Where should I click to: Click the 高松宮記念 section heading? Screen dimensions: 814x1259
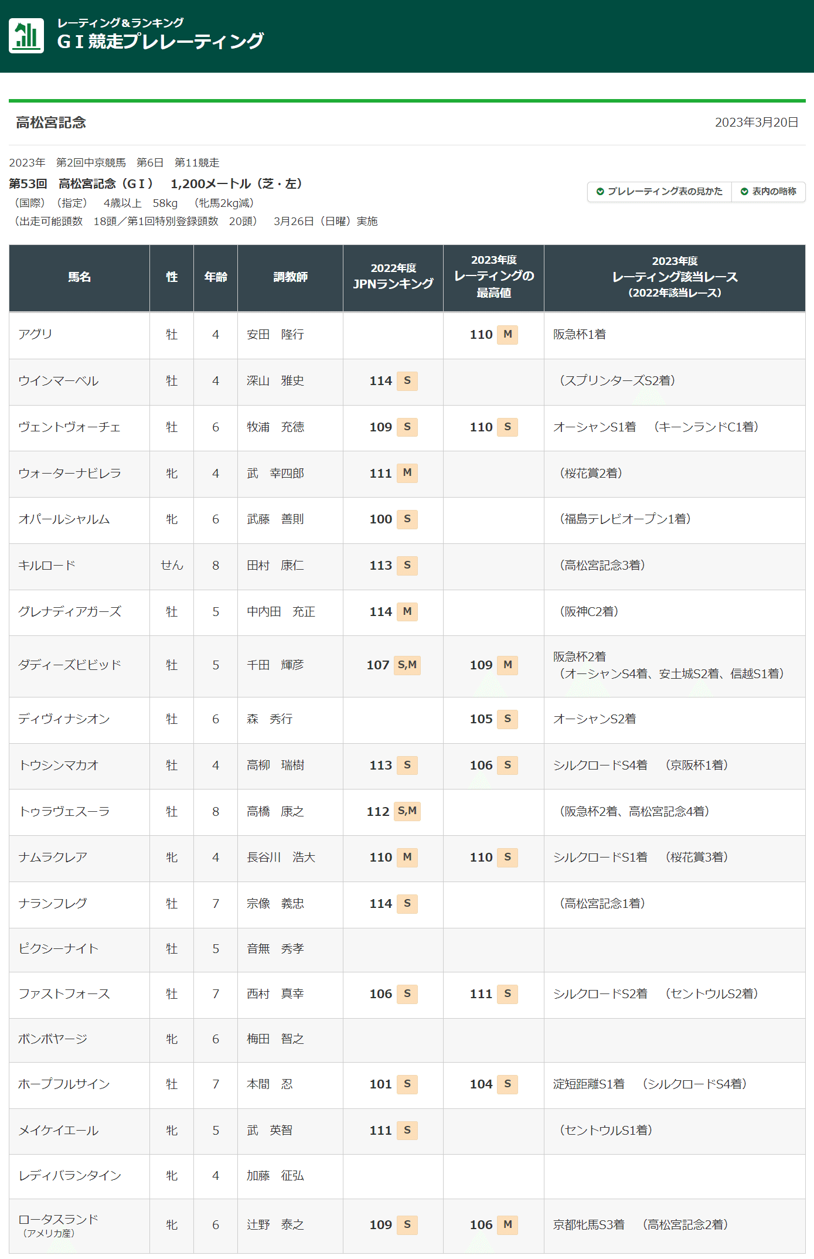[51, 123]
